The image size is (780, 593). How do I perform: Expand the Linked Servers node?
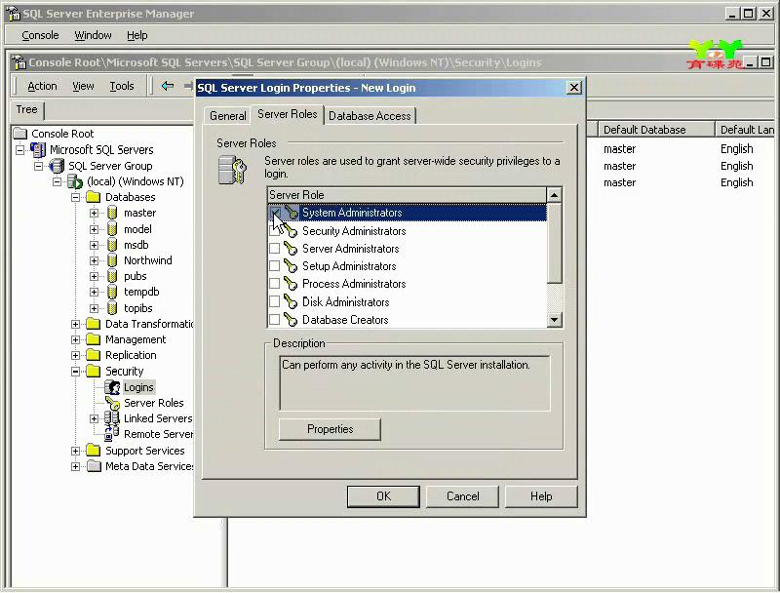(x=94, y=418)
